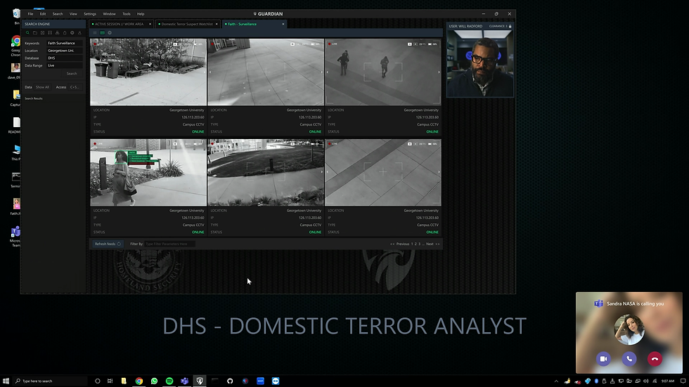Click left arrow on the top-middle pavement camera feed
This screenshot has height=387, width=689.
(210, 72)
